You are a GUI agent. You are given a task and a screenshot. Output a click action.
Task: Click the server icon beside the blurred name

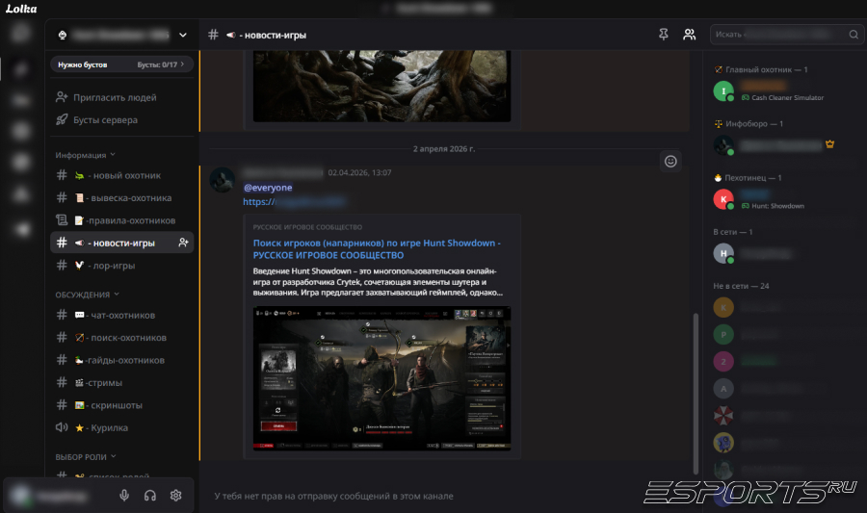[63, 35]
